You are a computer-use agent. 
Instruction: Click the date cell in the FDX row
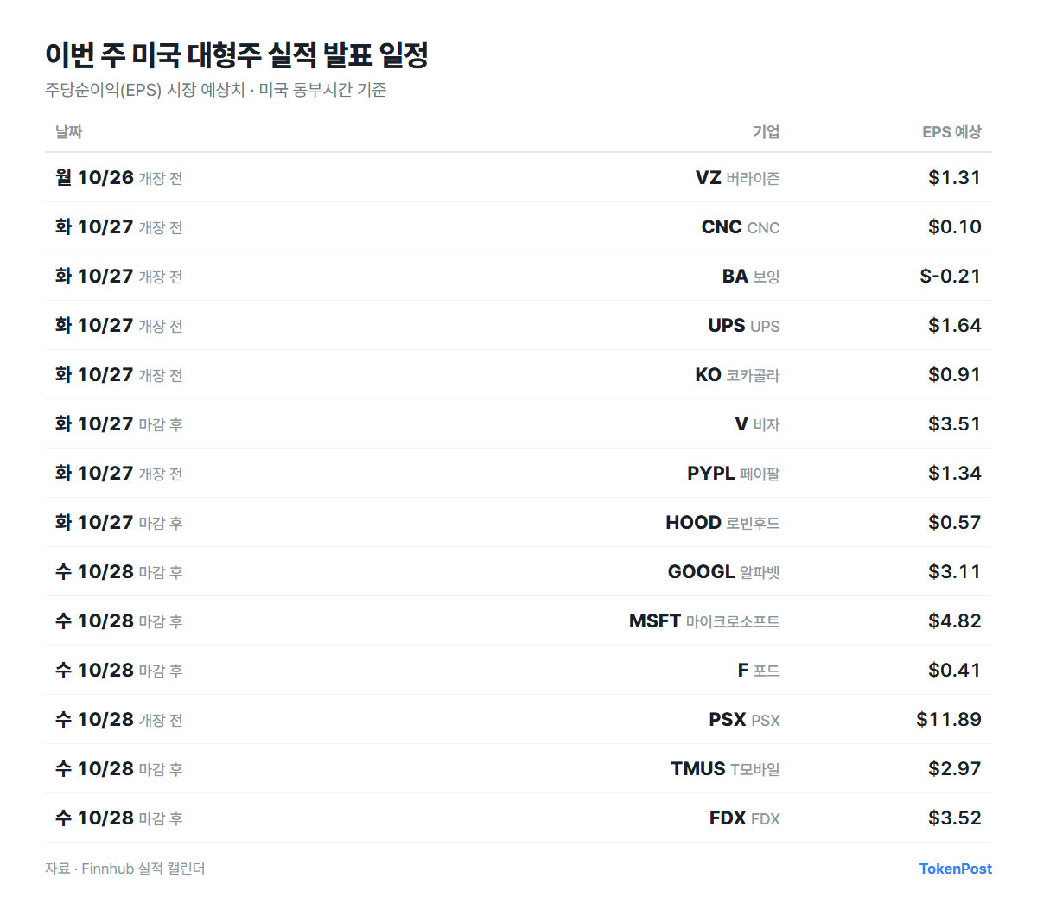119,818
